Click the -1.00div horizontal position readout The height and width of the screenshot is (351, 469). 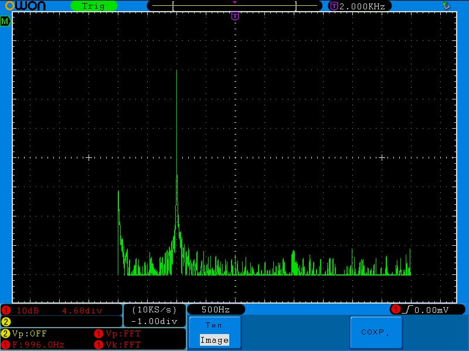154,321
